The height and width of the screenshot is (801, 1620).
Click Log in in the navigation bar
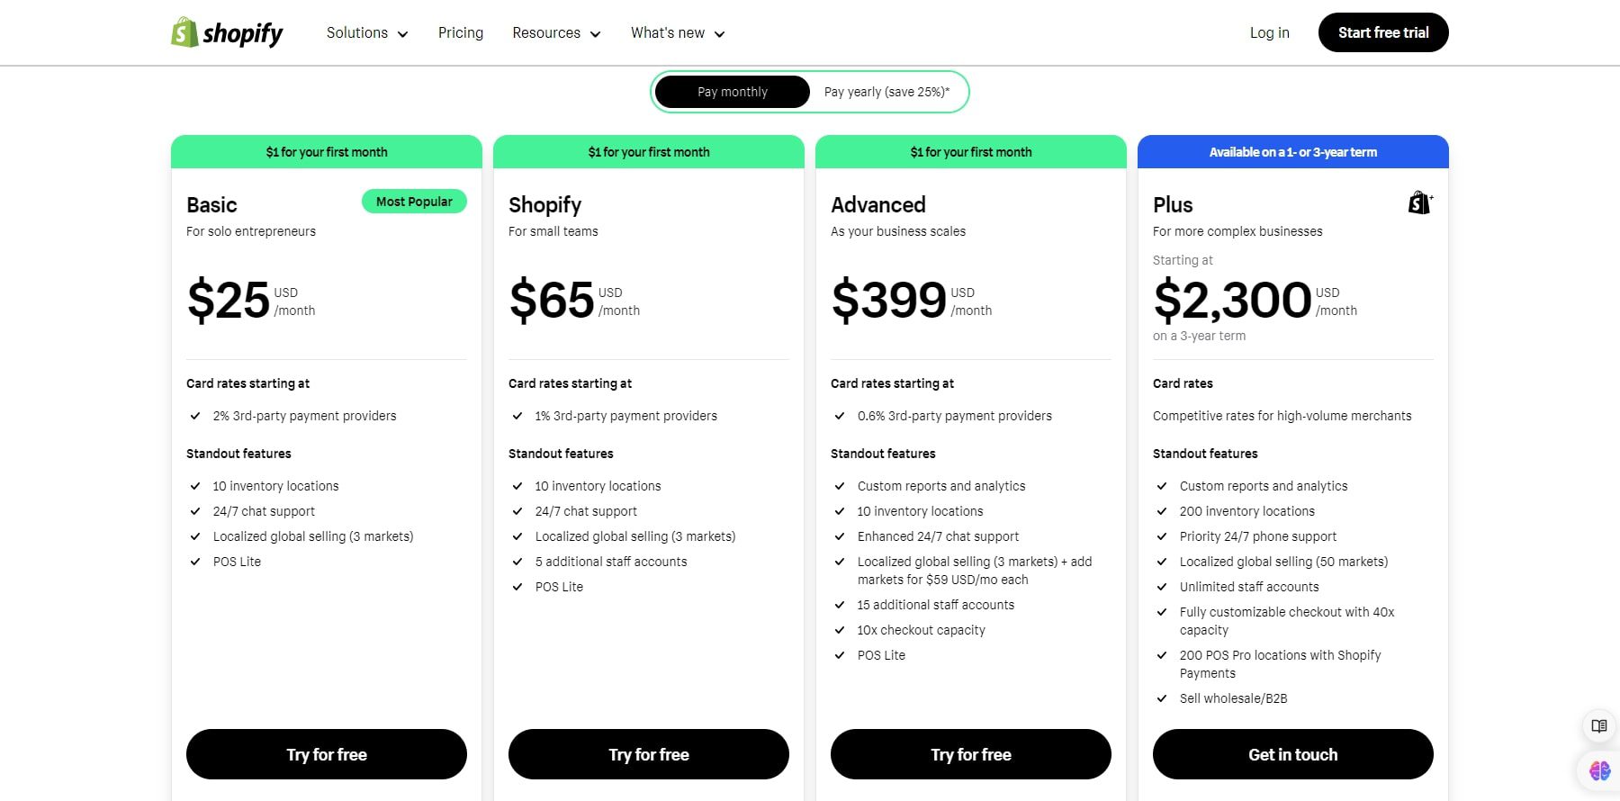1269,32
